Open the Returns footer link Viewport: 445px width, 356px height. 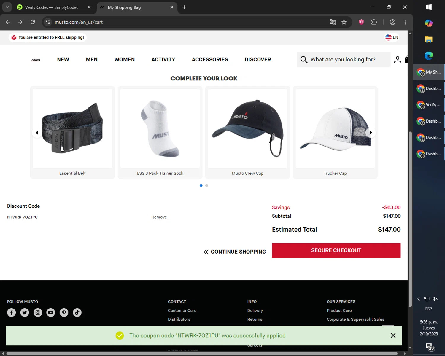tap(255, 319)
